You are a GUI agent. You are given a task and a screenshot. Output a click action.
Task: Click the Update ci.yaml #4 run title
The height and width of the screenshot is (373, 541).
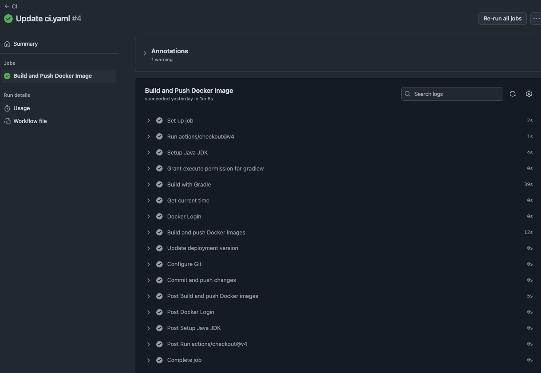[48, 19]
